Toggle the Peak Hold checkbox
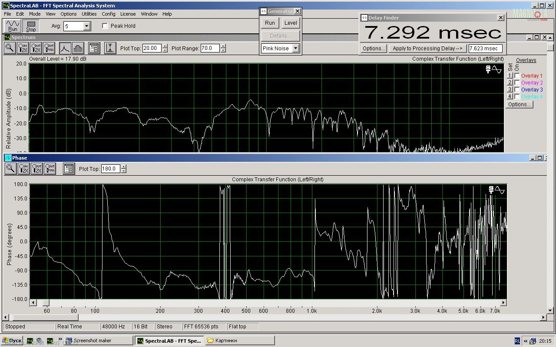This screenshot has height=347, width=556. point(105,26)
